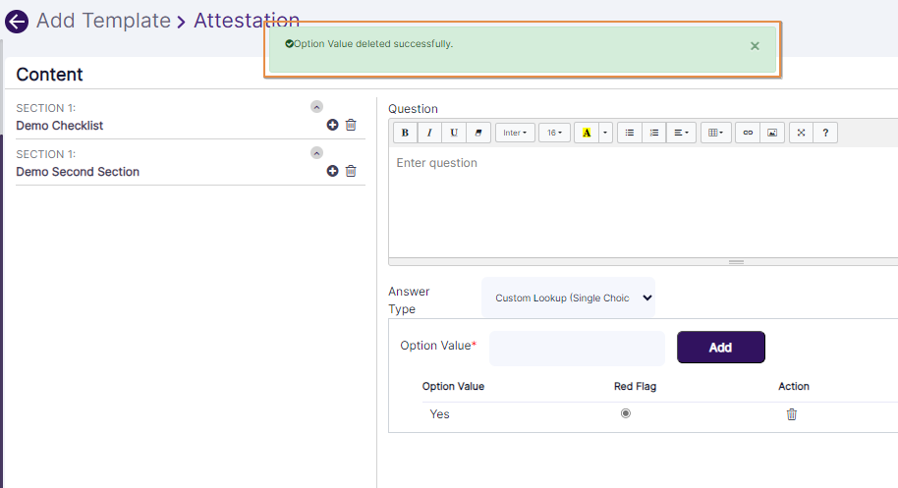Dismiss the success notification
The image size is (898, 488).
(755, 46)
